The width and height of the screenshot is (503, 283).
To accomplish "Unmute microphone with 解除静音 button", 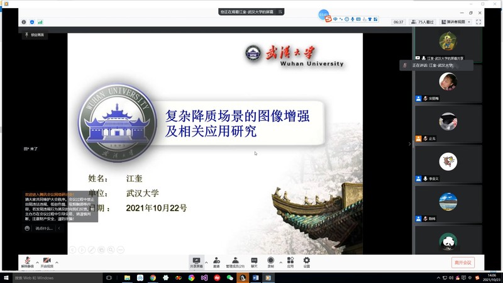I will [x=27, y=262].
